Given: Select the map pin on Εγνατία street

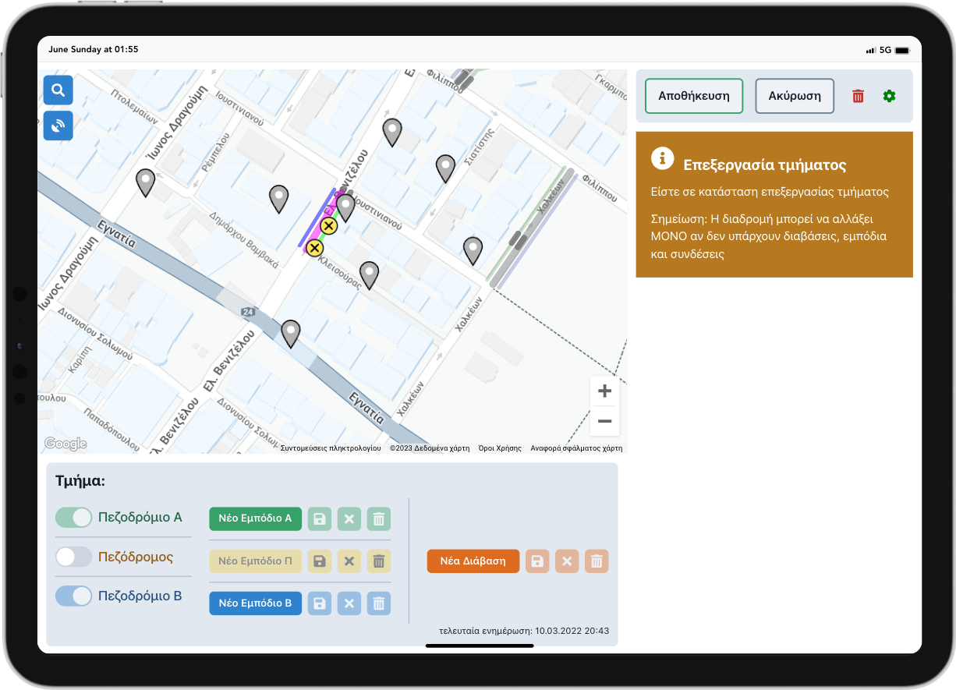Looking at the screenshot, I should [291, 333].
